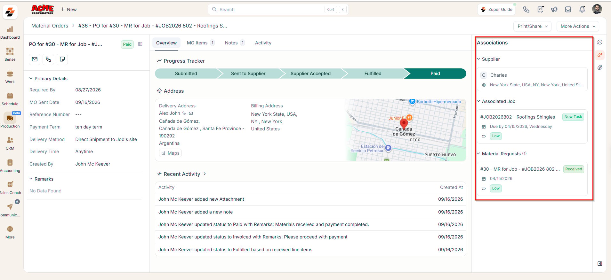The height and width of the screenshot is (280, 611).
Task: Open the Maps link for delivery address
Action: (170, 153)
